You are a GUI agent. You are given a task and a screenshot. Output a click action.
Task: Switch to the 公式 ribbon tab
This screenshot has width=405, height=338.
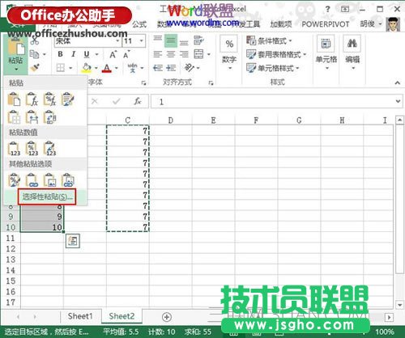(139, 24)
